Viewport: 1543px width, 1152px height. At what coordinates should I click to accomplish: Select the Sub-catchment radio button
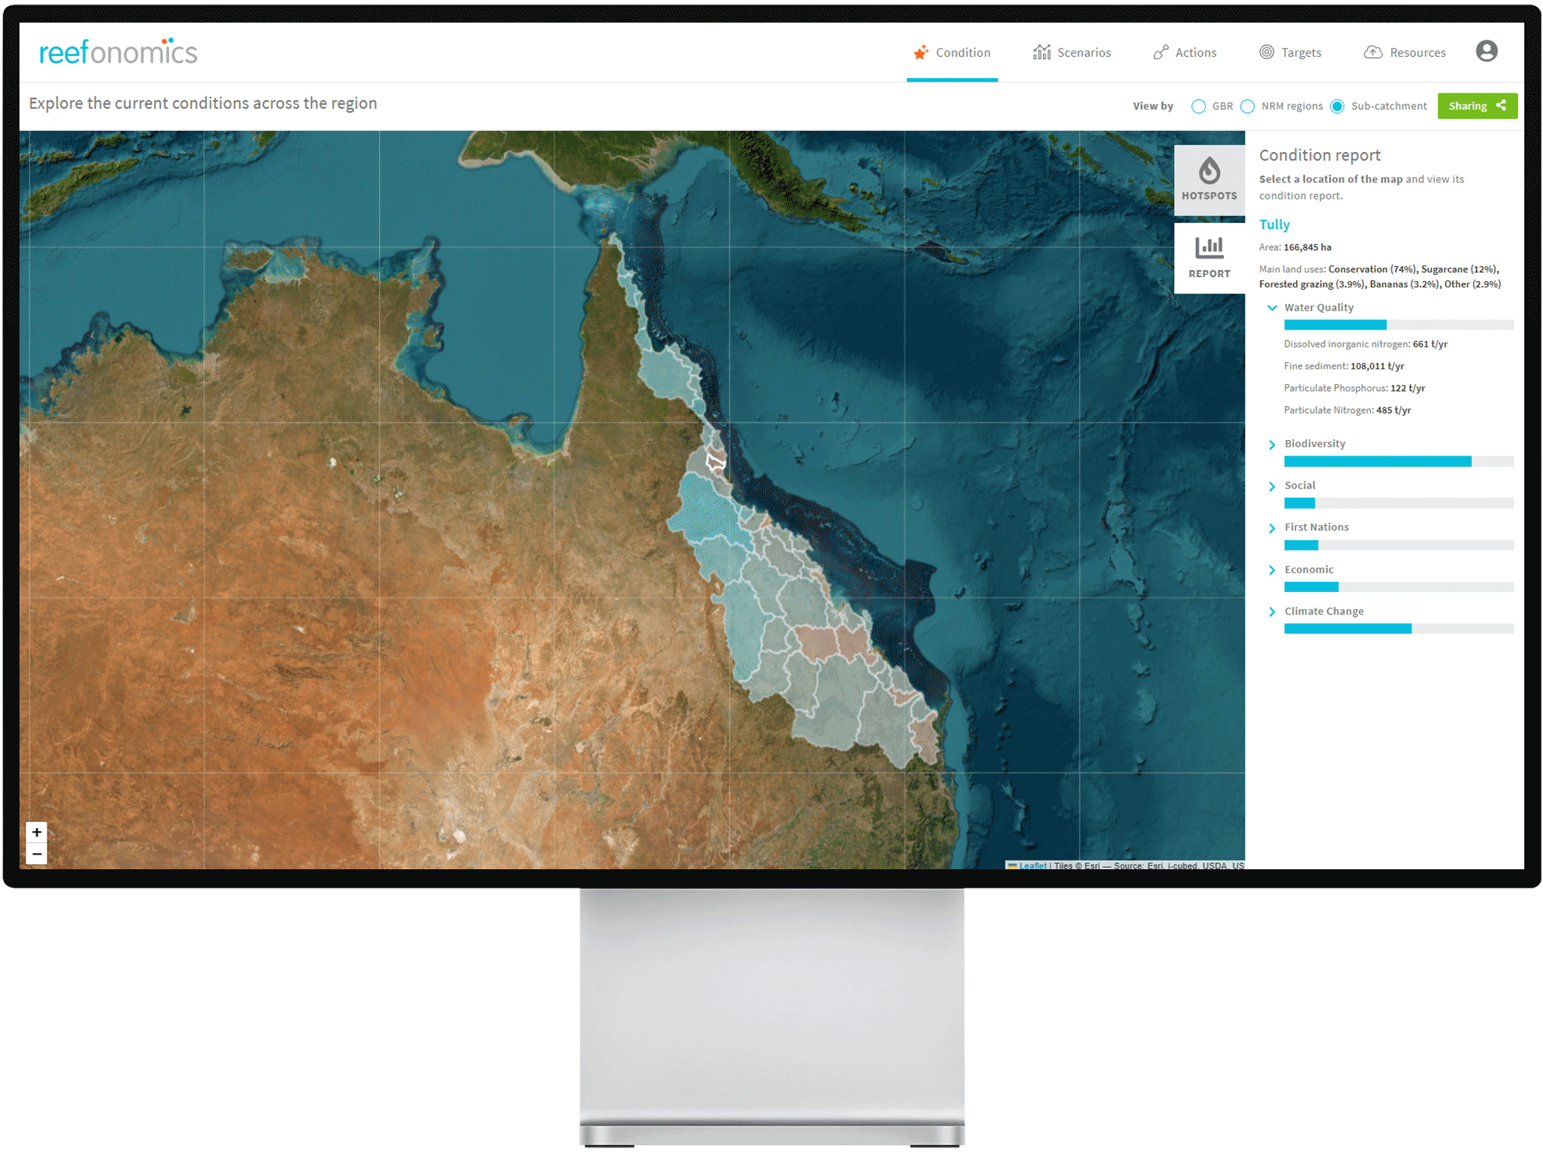[1337, 106]
